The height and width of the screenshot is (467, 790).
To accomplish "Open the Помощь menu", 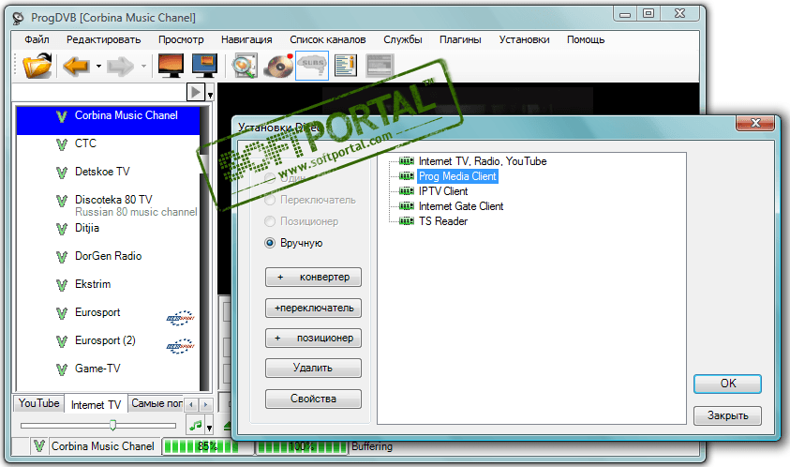I will point(586,39).
